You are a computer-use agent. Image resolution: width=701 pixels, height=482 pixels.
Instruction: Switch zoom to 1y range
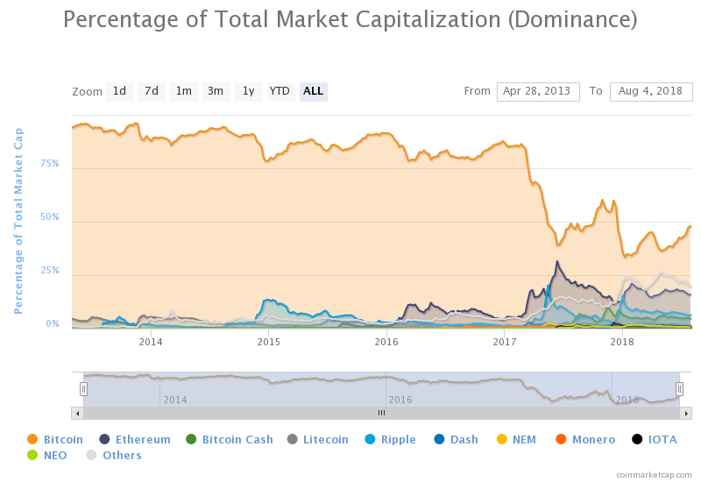click(x=249, y=92)
